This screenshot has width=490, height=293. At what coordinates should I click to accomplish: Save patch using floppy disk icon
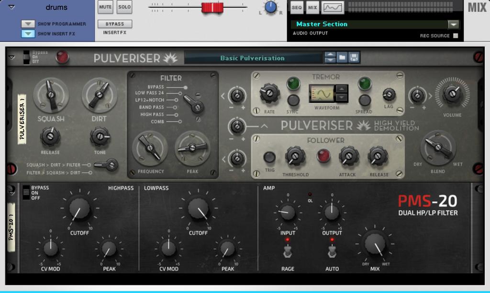354,57
